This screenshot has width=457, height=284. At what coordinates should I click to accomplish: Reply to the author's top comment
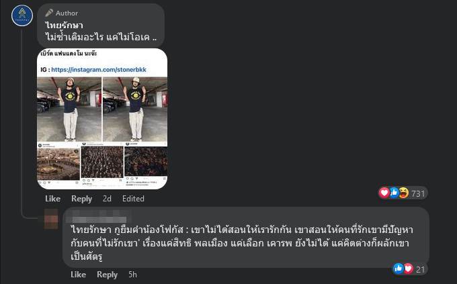(x=81, y=199)
